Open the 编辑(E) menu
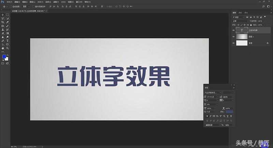273x148 pixels. click(17, 2)
